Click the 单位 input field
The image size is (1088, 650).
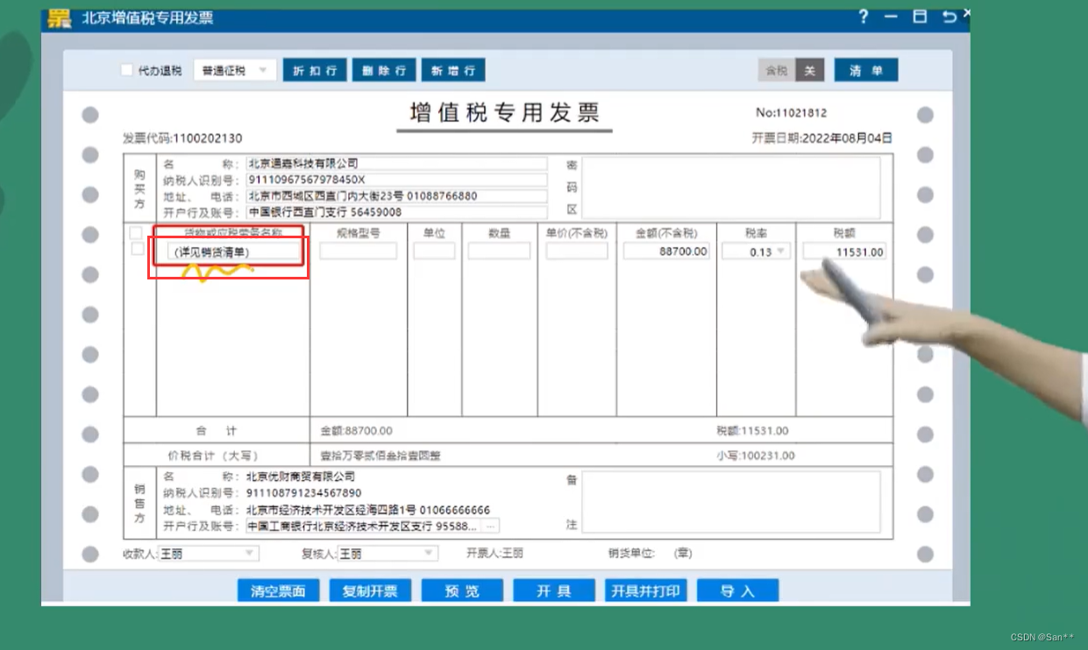click(x=434, y=251)
